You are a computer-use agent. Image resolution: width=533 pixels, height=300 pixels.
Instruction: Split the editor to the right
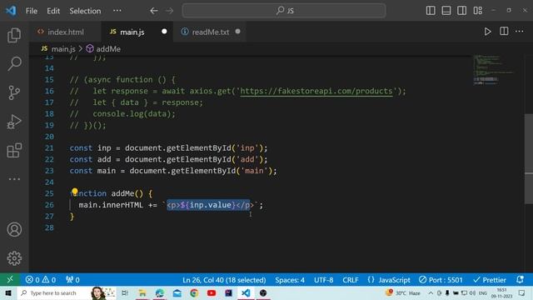pyautogui.click(x=504, y=32)
